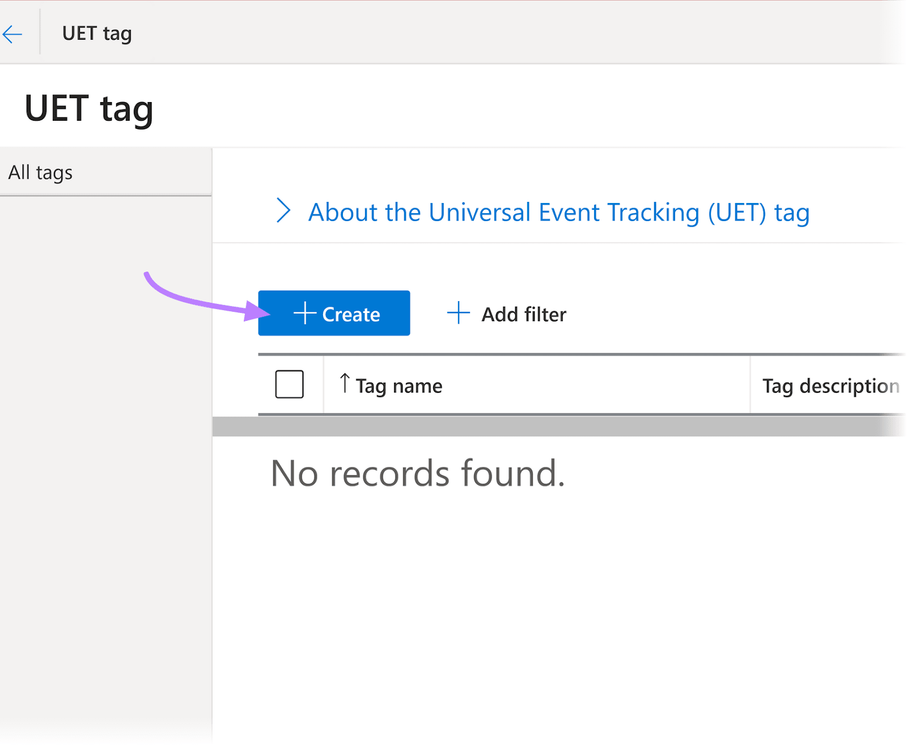Click the word Tracking in the About link
The height and width of the screenshot is (745, 907).
coord(653,213)
